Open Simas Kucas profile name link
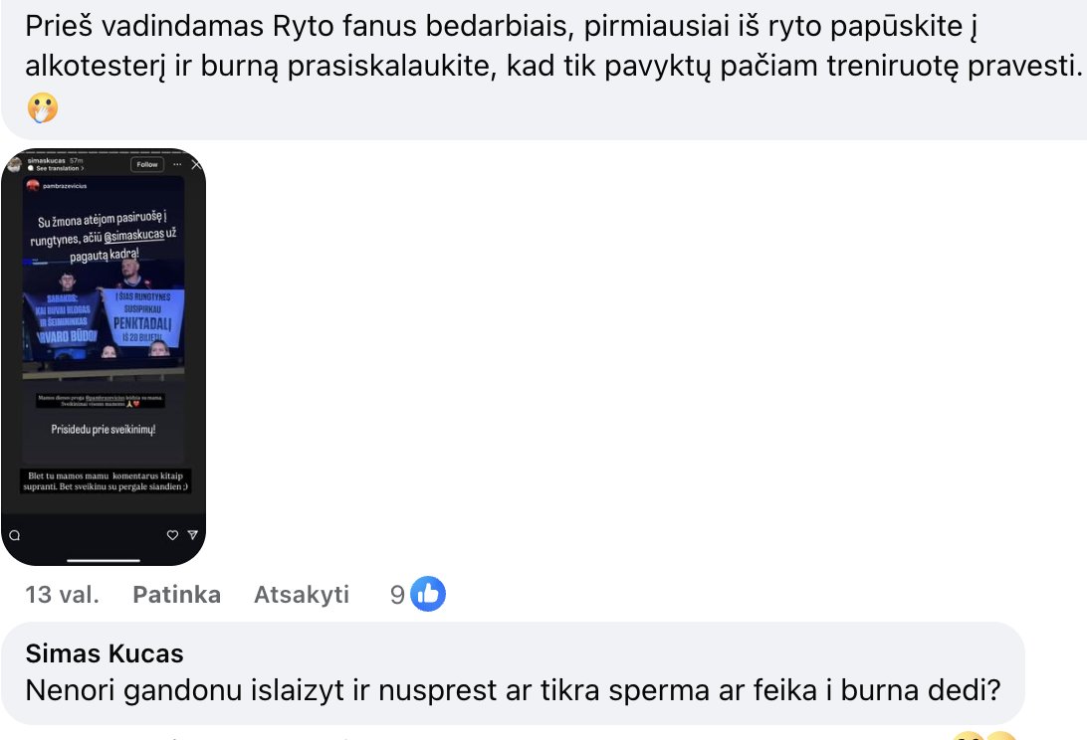 105,653
